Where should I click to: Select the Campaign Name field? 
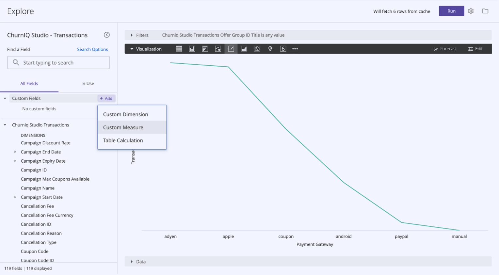(x=38, y=188)
